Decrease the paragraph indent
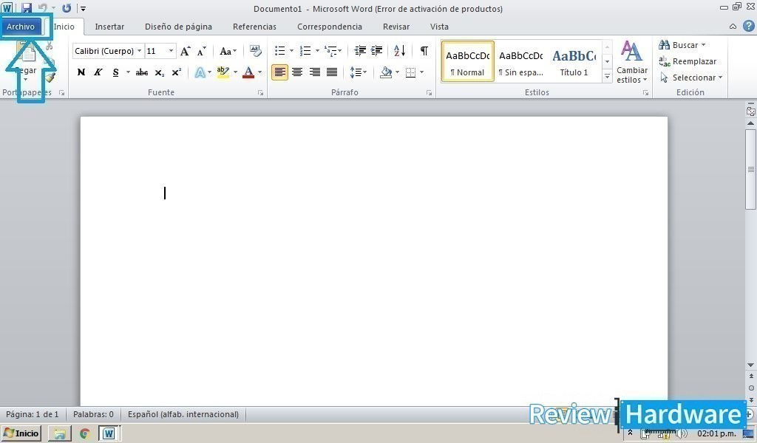 pos(360,51)
